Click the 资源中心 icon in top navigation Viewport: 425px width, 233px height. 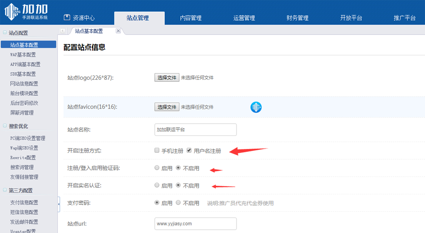click(67, 18)
